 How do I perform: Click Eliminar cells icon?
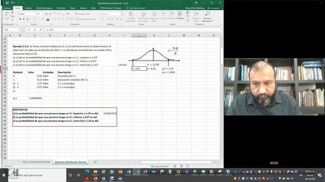pyautogui.click(x=172, y=16)
